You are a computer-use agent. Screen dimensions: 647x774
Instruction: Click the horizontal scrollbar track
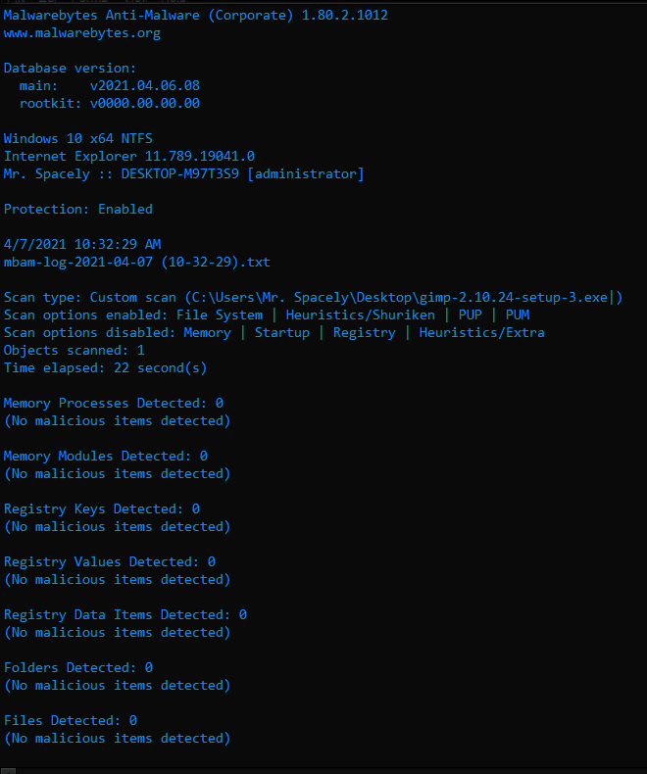point(331,770)
